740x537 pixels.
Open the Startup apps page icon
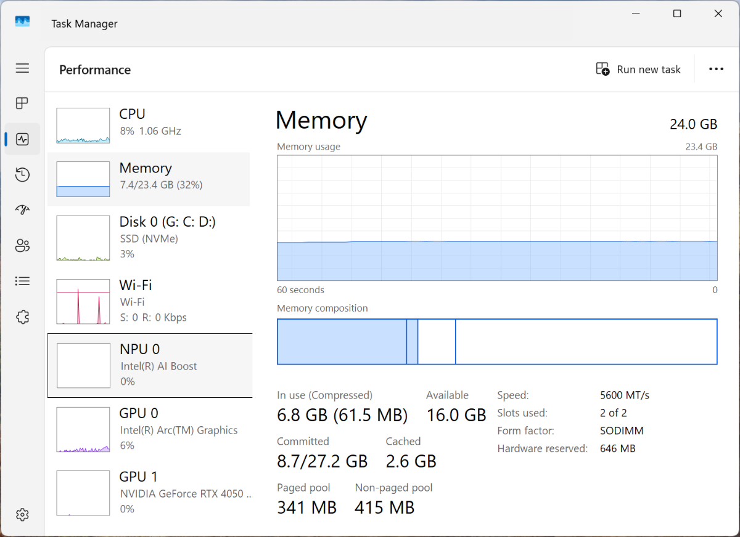[x=22, y=210]
